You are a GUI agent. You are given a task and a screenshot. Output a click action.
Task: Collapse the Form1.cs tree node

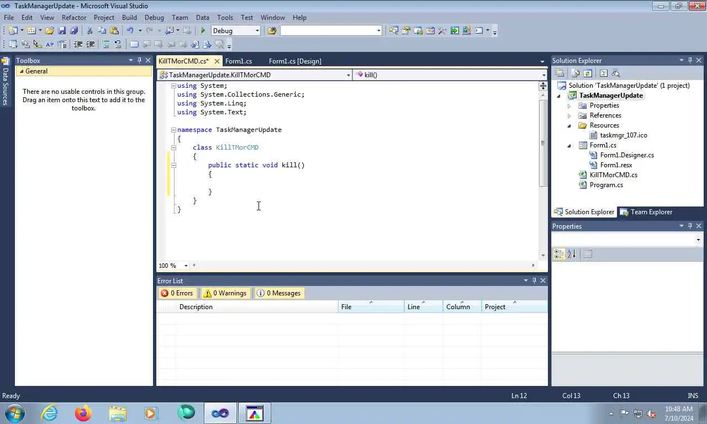(x=569, y=145)
